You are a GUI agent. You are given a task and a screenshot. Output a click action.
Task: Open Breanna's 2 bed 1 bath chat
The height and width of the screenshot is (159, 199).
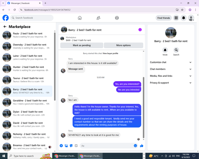coord(27,147)
